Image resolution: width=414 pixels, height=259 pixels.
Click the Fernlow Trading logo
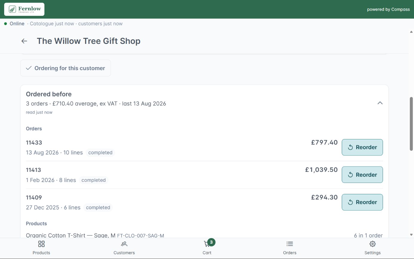pos(24,9)
